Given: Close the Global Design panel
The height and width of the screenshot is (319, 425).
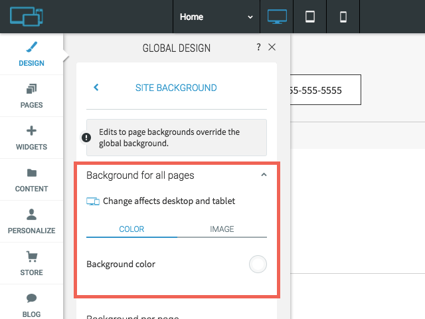Looking at the screenshot, I should click(272, 47).
